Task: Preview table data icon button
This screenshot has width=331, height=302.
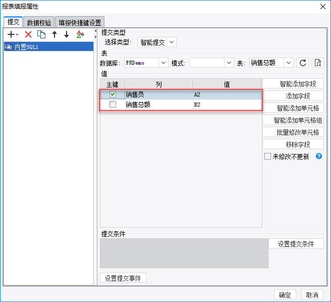Action: tap(318, 63)
